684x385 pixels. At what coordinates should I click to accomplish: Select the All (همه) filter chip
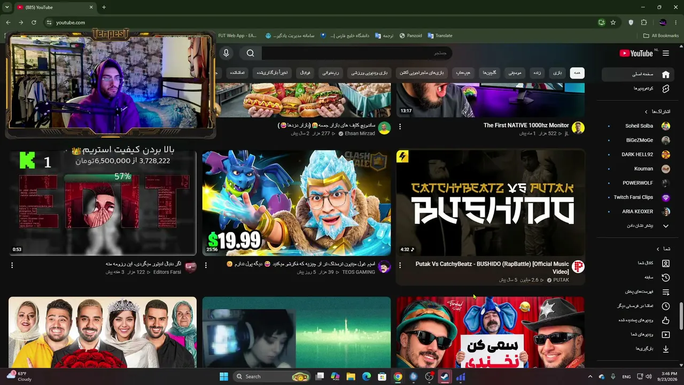click(x=577, y=73)
